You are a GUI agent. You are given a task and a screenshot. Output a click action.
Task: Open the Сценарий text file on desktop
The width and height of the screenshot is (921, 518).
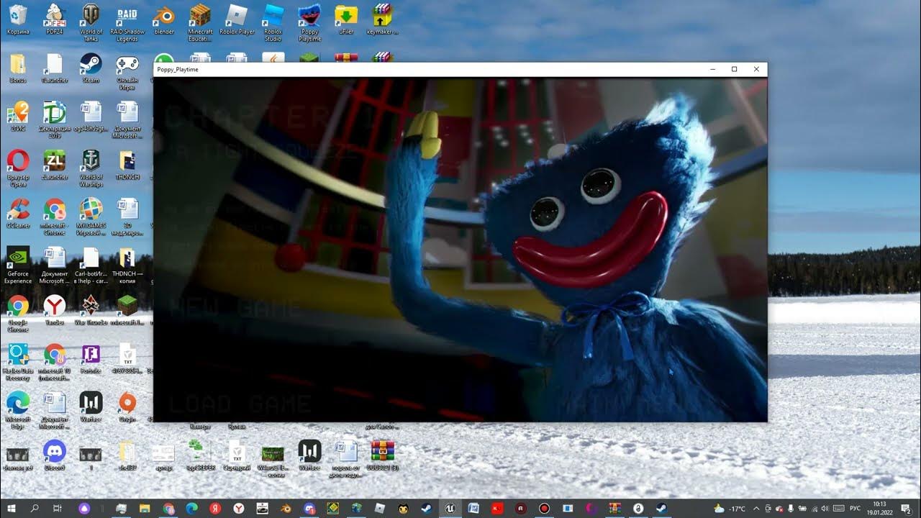[x=237, y=455]
